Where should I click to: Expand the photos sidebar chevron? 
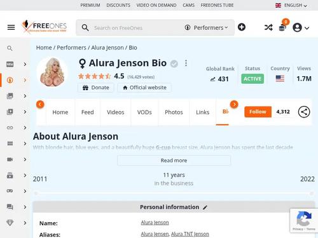(x=25, y=96)
